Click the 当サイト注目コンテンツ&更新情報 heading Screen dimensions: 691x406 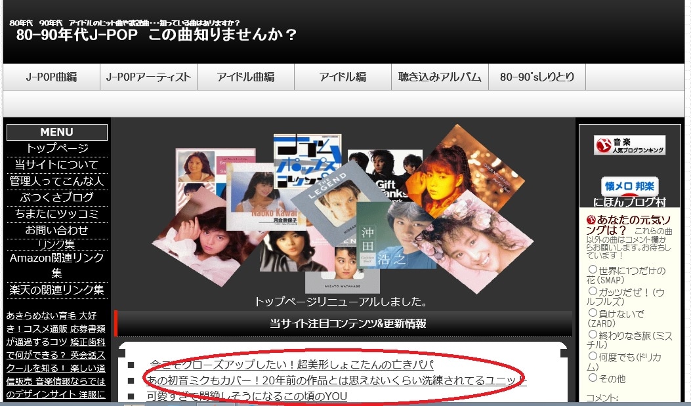point(348,323)
